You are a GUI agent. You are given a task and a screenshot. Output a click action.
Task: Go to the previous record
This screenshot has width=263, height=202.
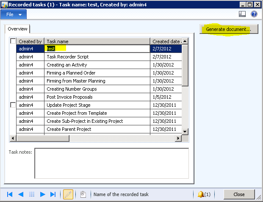click(21, 194)
